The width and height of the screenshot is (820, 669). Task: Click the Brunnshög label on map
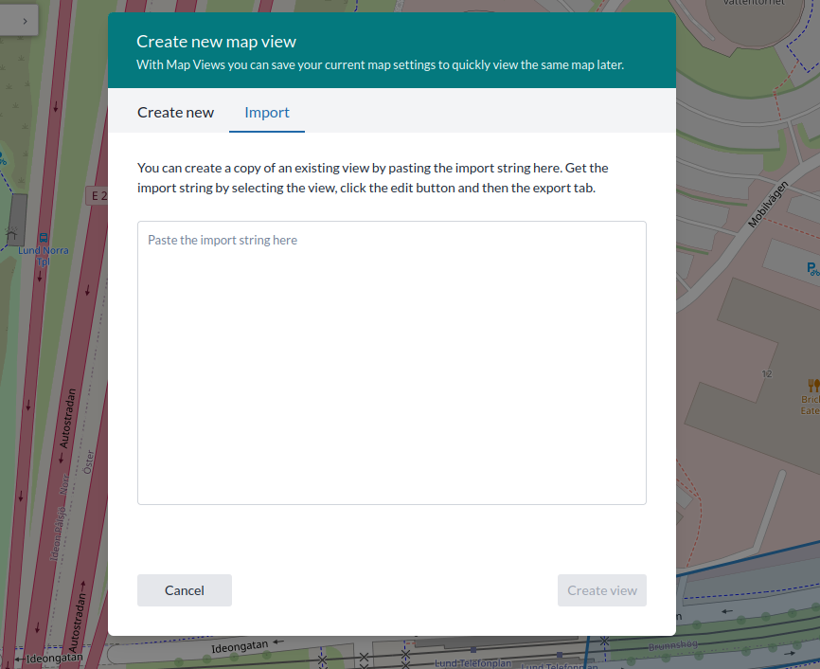[673, 645]
